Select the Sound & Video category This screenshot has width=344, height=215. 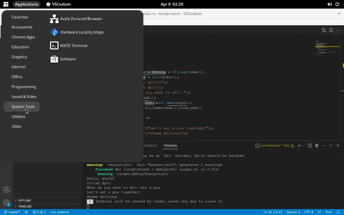24,97
